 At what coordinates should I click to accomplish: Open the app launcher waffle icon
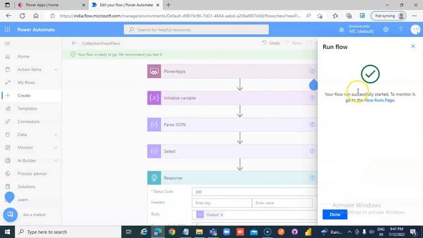pos(7,29)
